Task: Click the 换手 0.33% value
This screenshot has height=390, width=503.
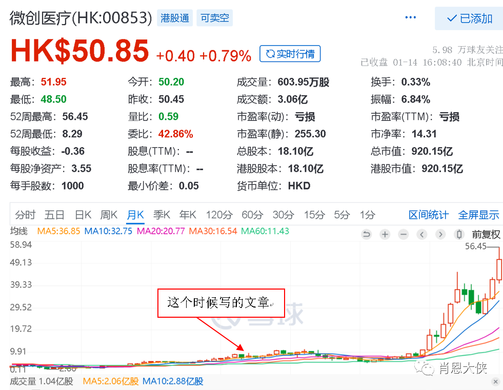Action: (x=416, y=82)
